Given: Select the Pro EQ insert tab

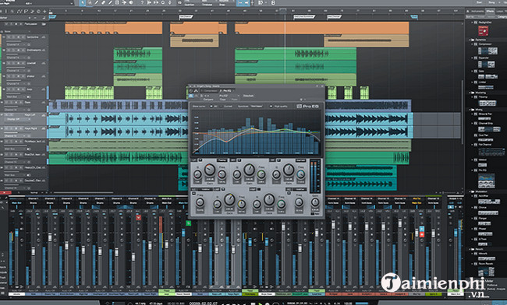Looking at the screenshot, I should tap(228, 91).
